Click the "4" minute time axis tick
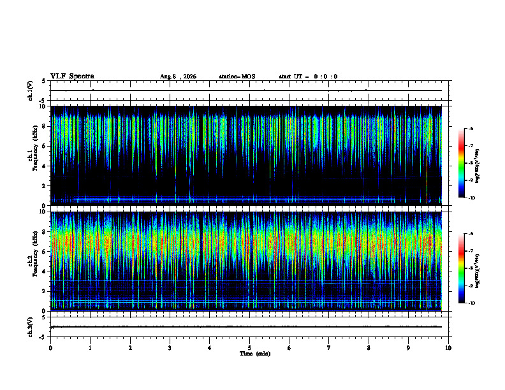 pos(210,348)
